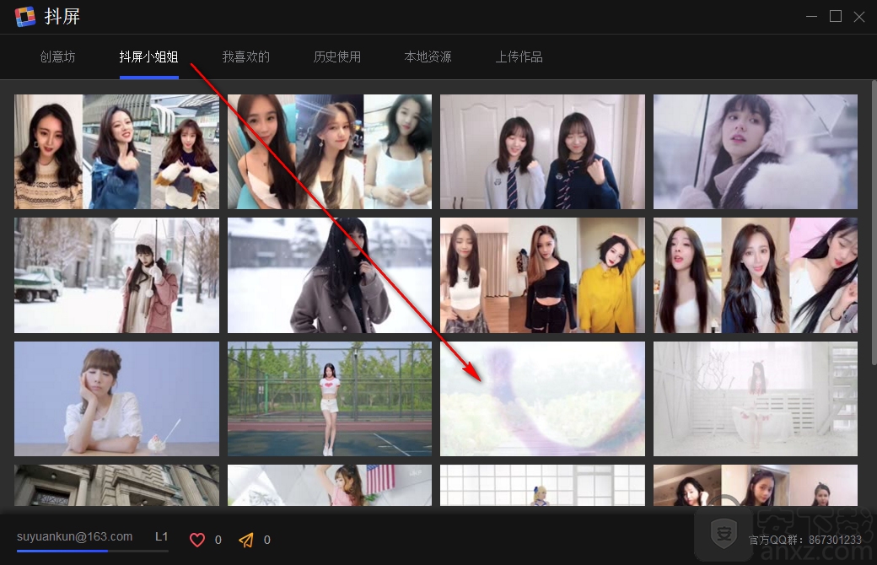The width and height of the screenshot is (877, 565).
Task: Select the girl resting chin on hand
Action: (x=117, y=399)
